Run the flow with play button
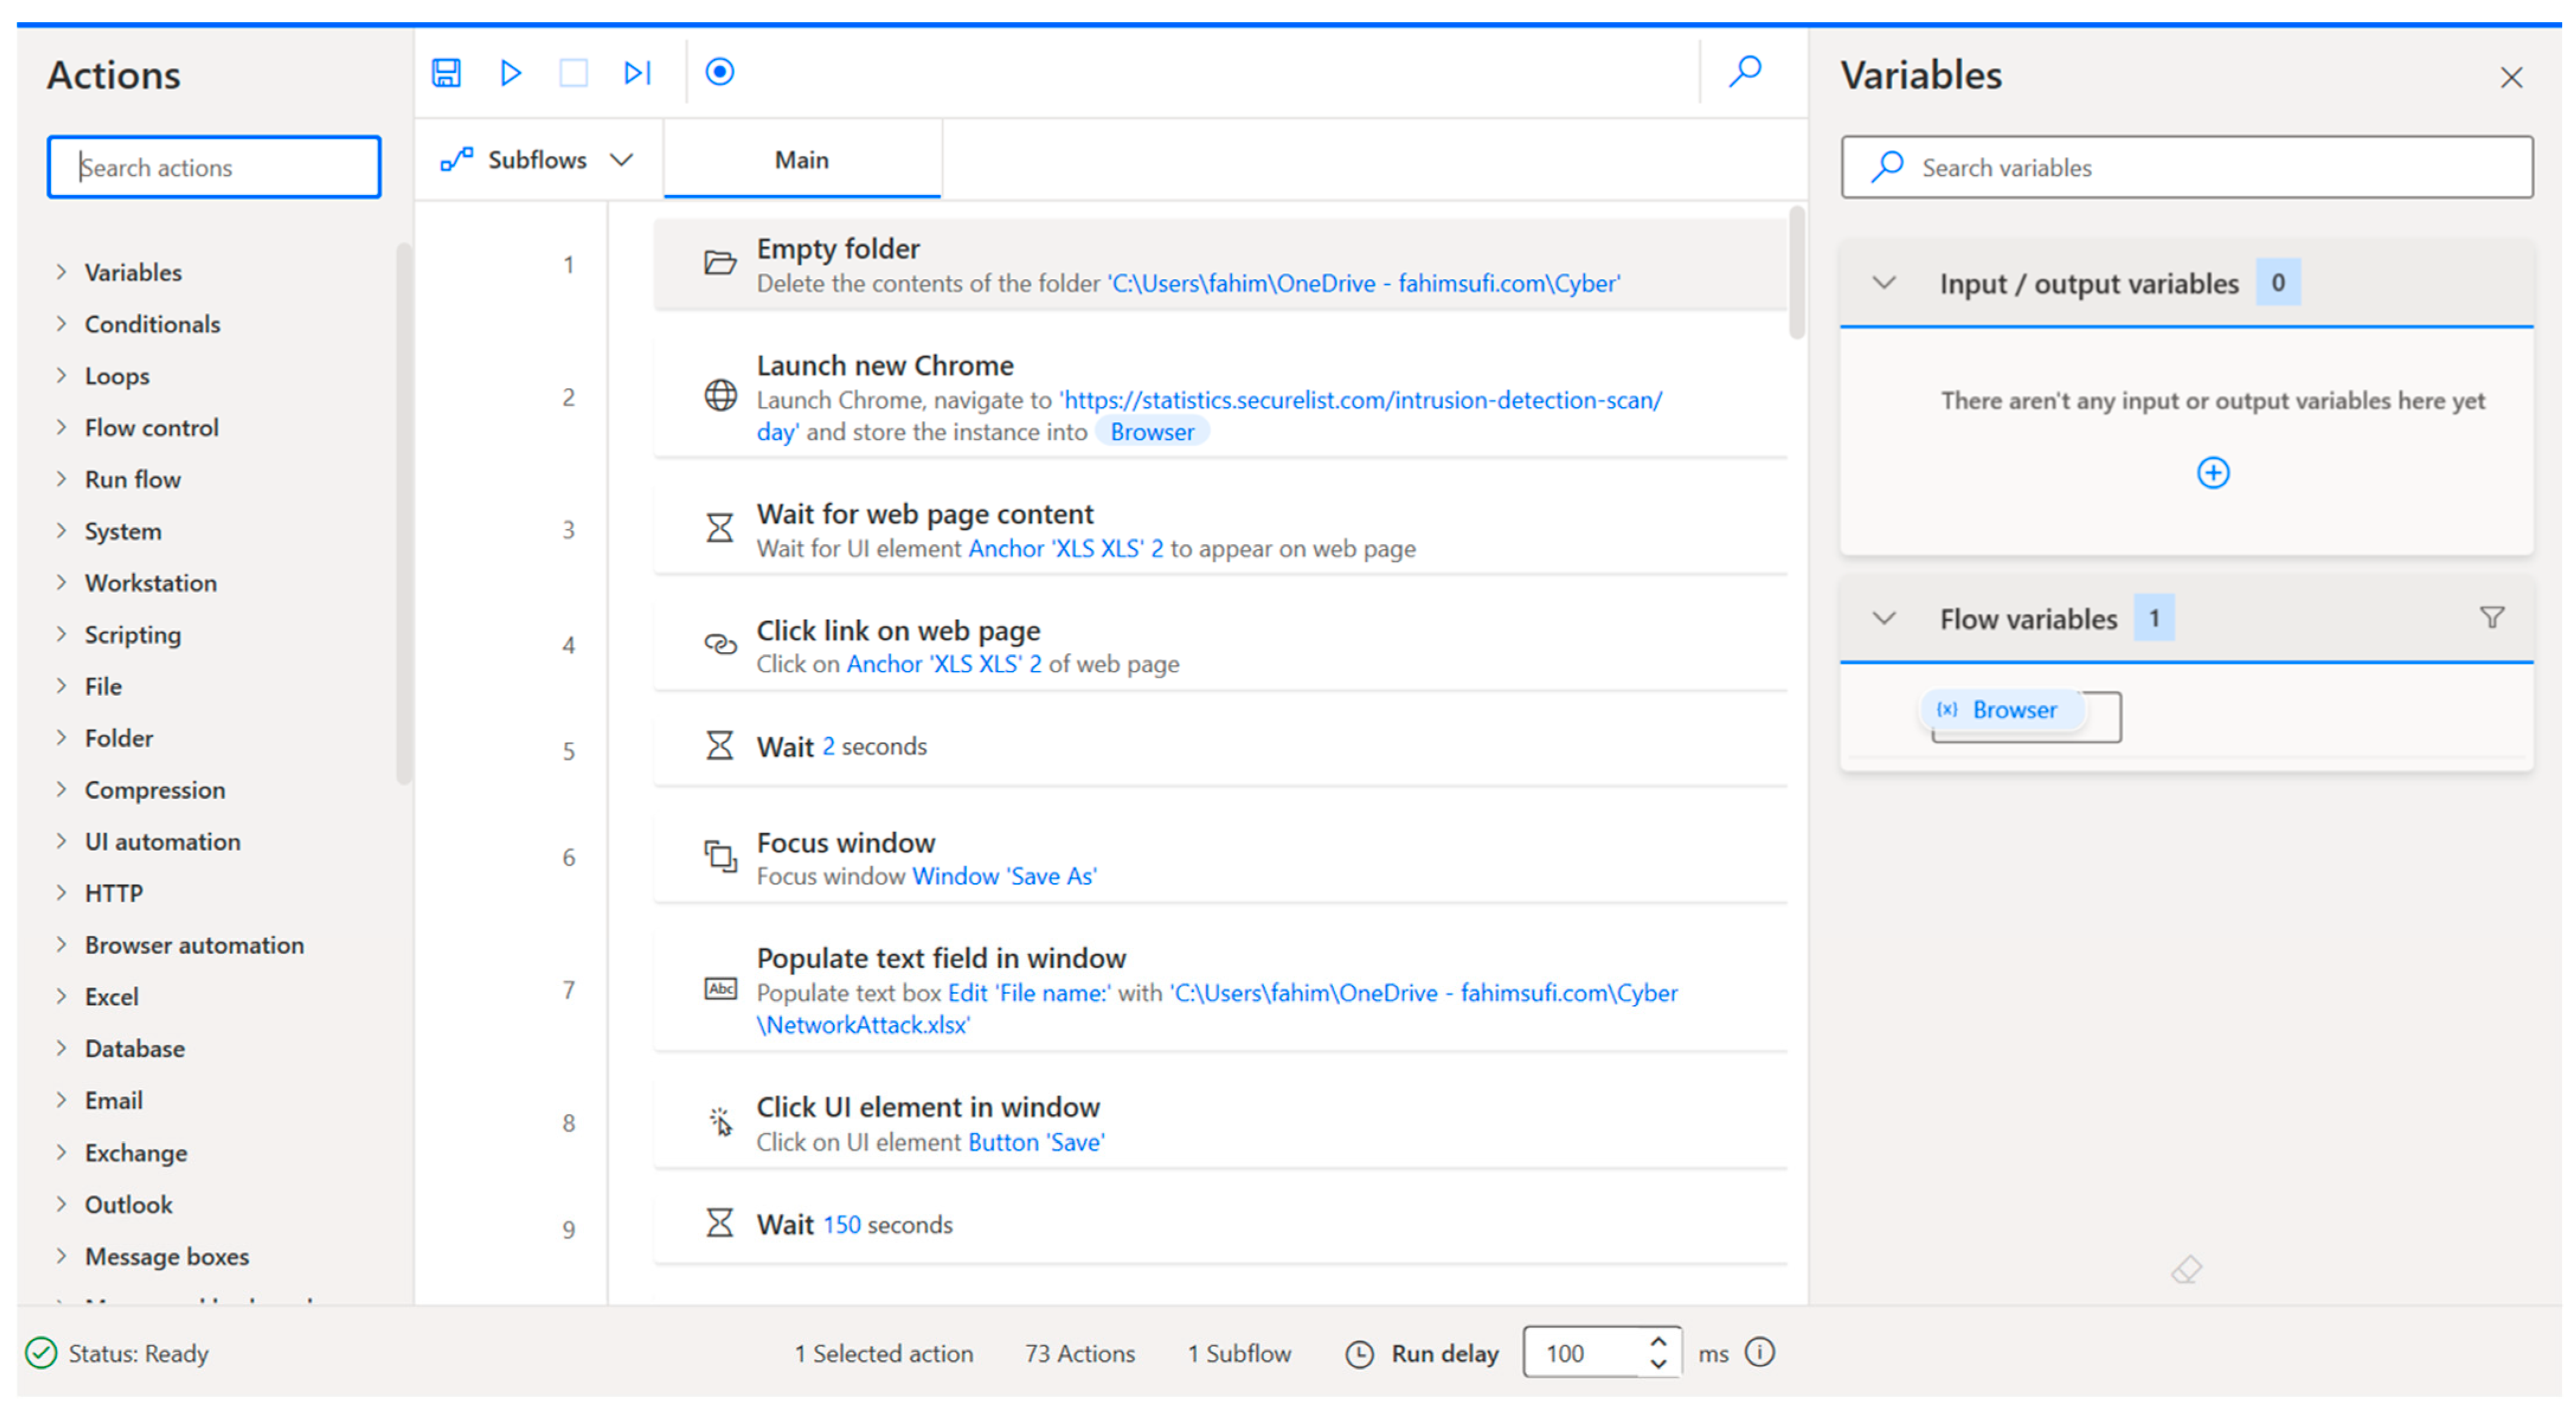Screen dimensions: 2576x1414 point(510,73)
